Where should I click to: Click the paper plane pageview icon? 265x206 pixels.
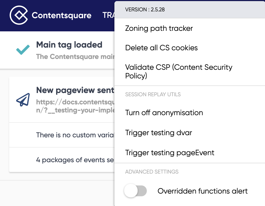click(23, 100)
